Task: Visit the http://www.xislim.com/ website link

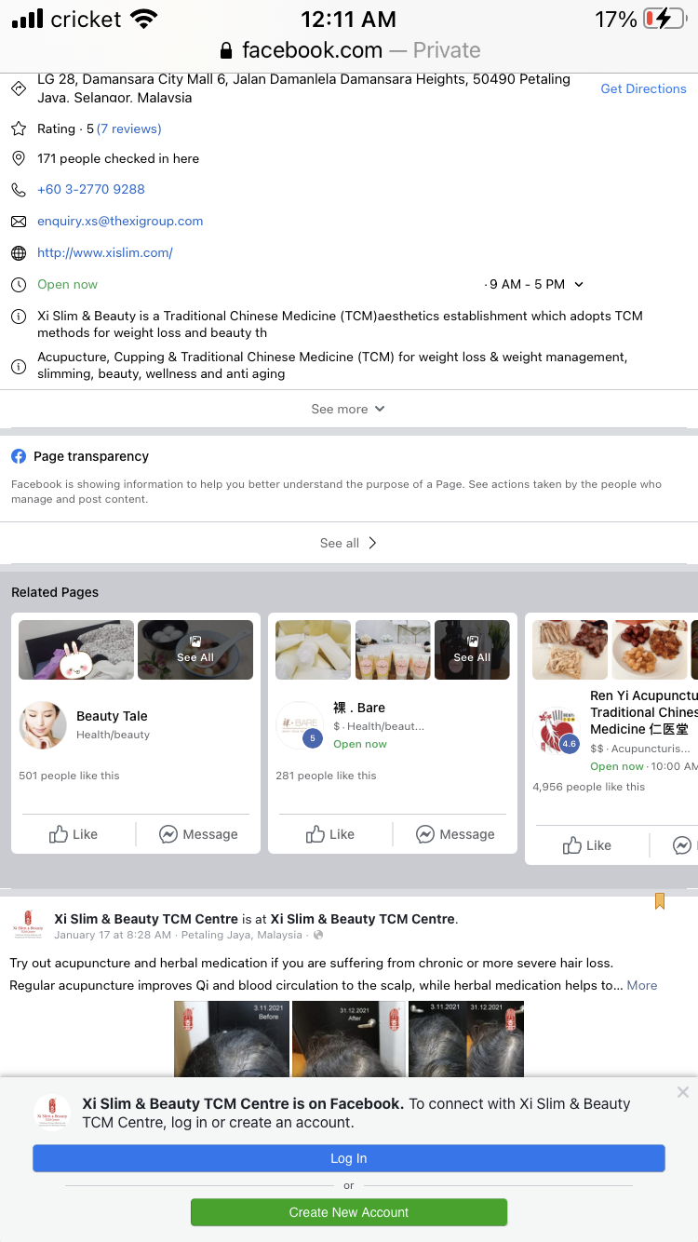Action: point(105,252)
